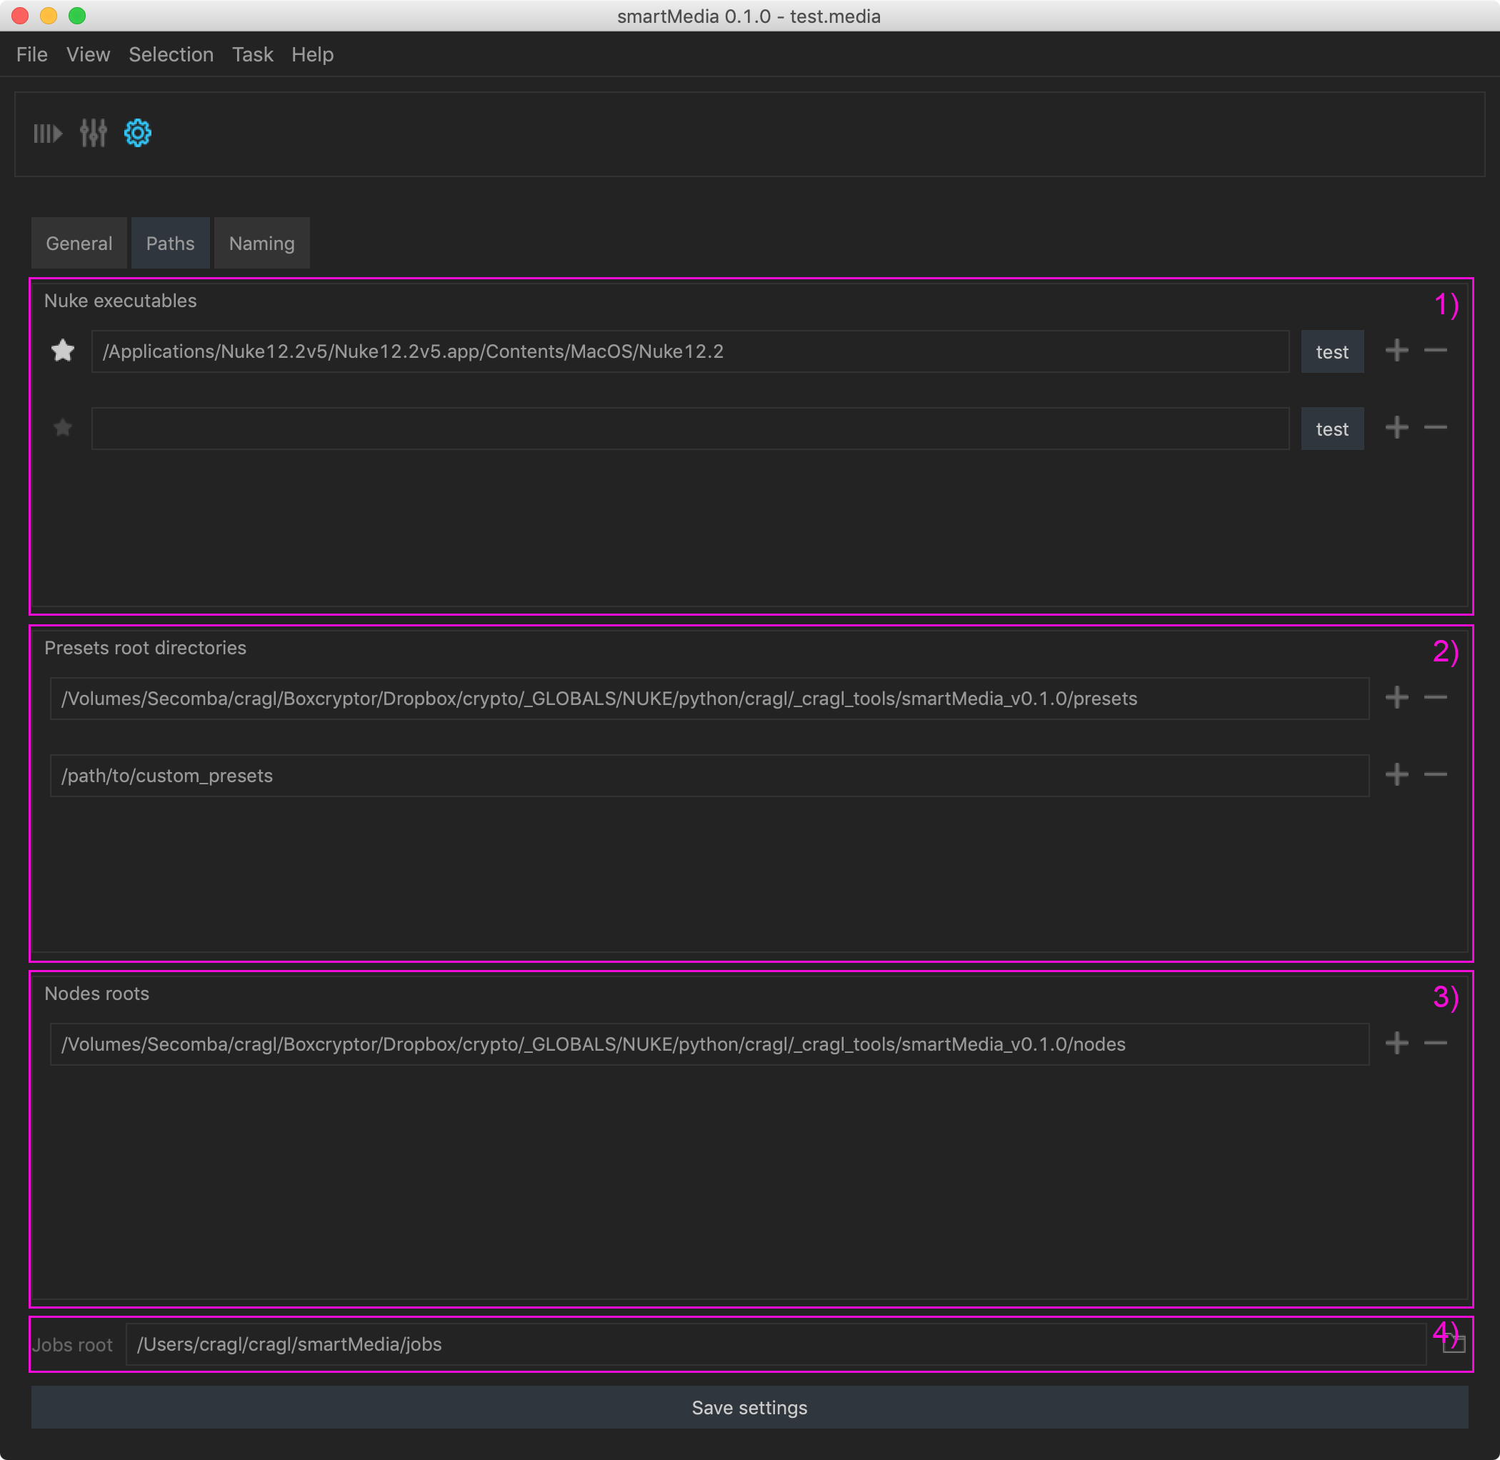
Task: Open the queue/process view icon
Action: click(x=46, y=134)
